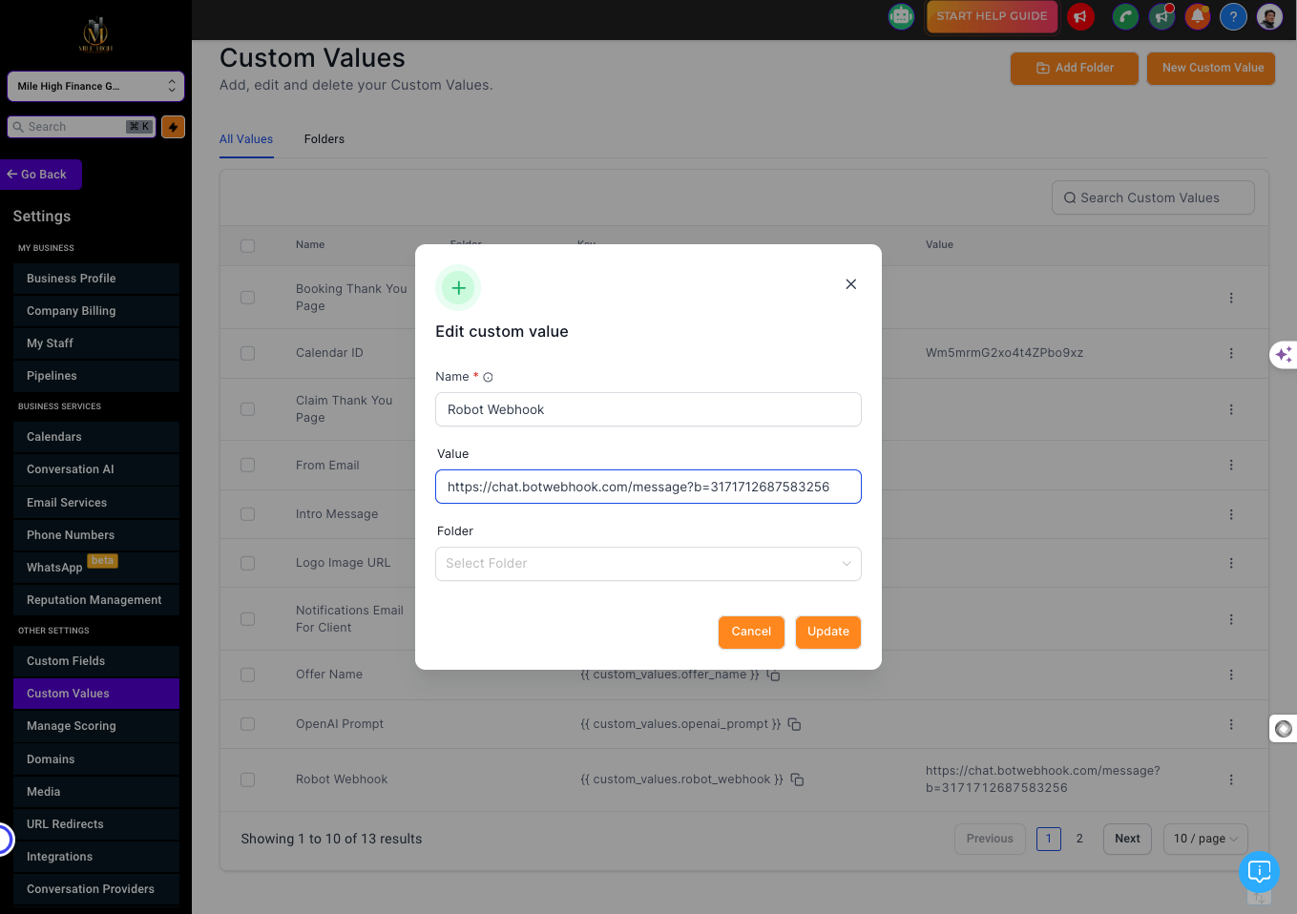Open three-dot menu for Calendar ID row

(x=1231, y=353)
